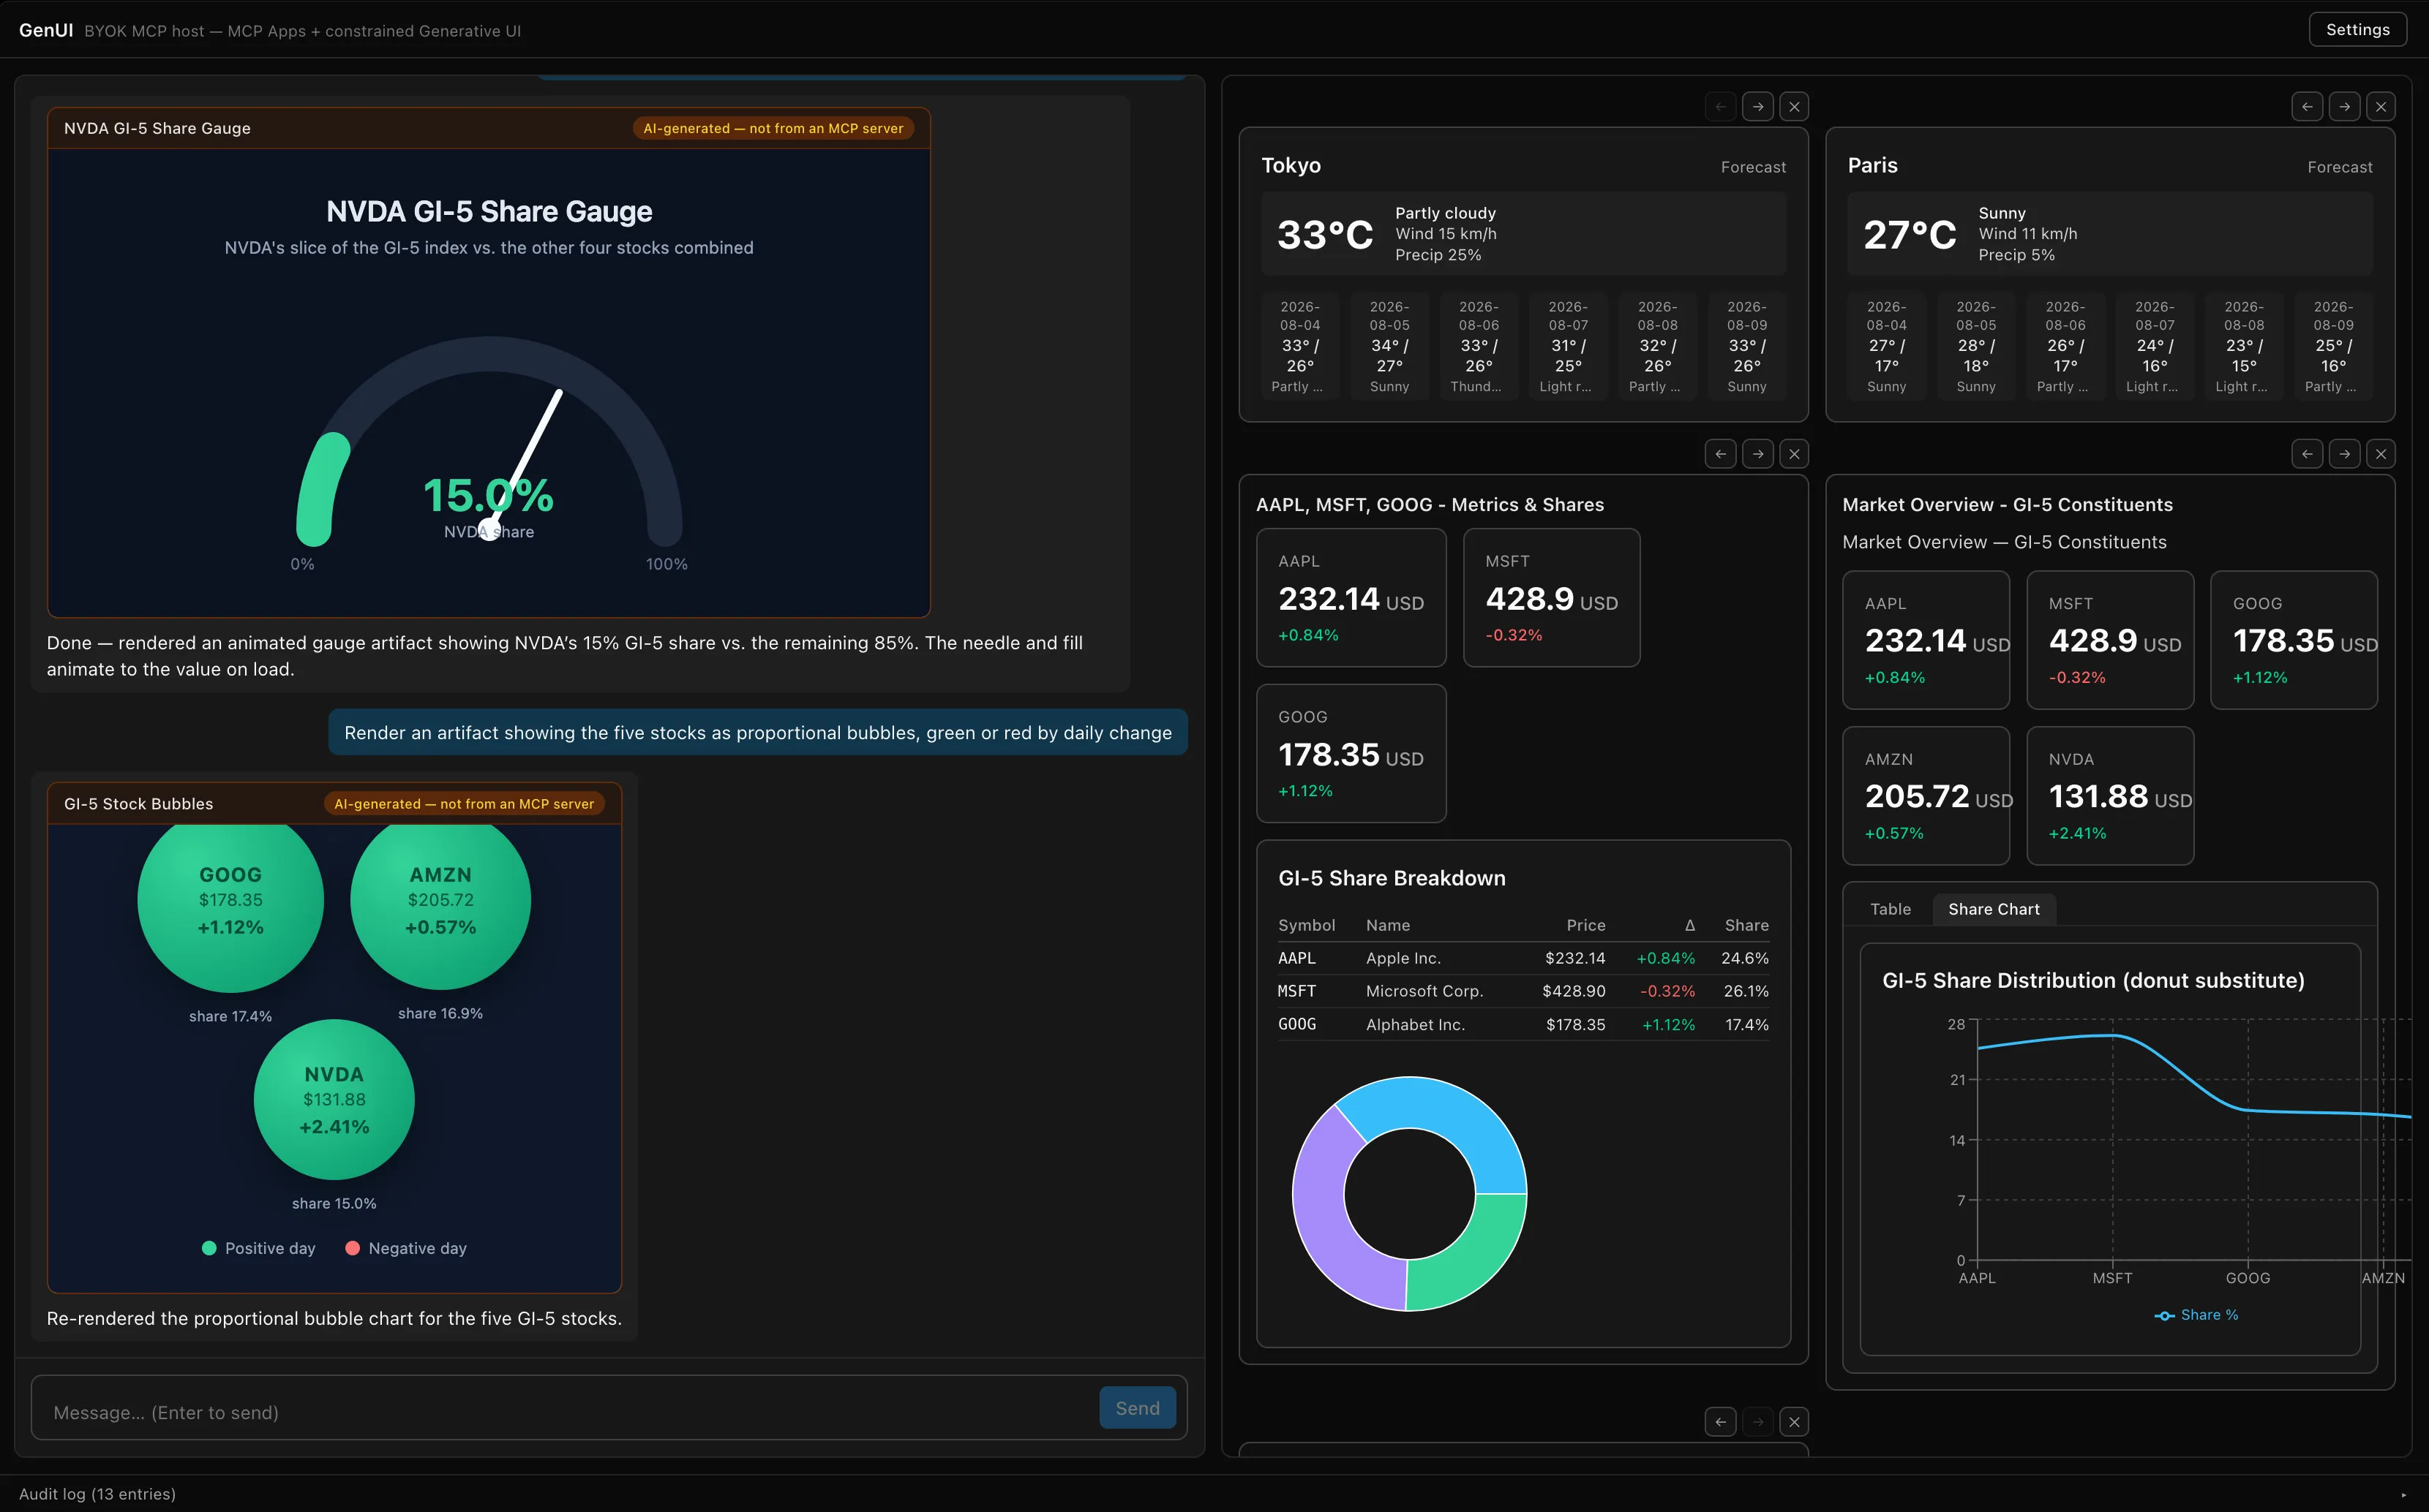Click the NVDA card in Market Overview
This screenshot has width=2429, height=1512.
2110,796
